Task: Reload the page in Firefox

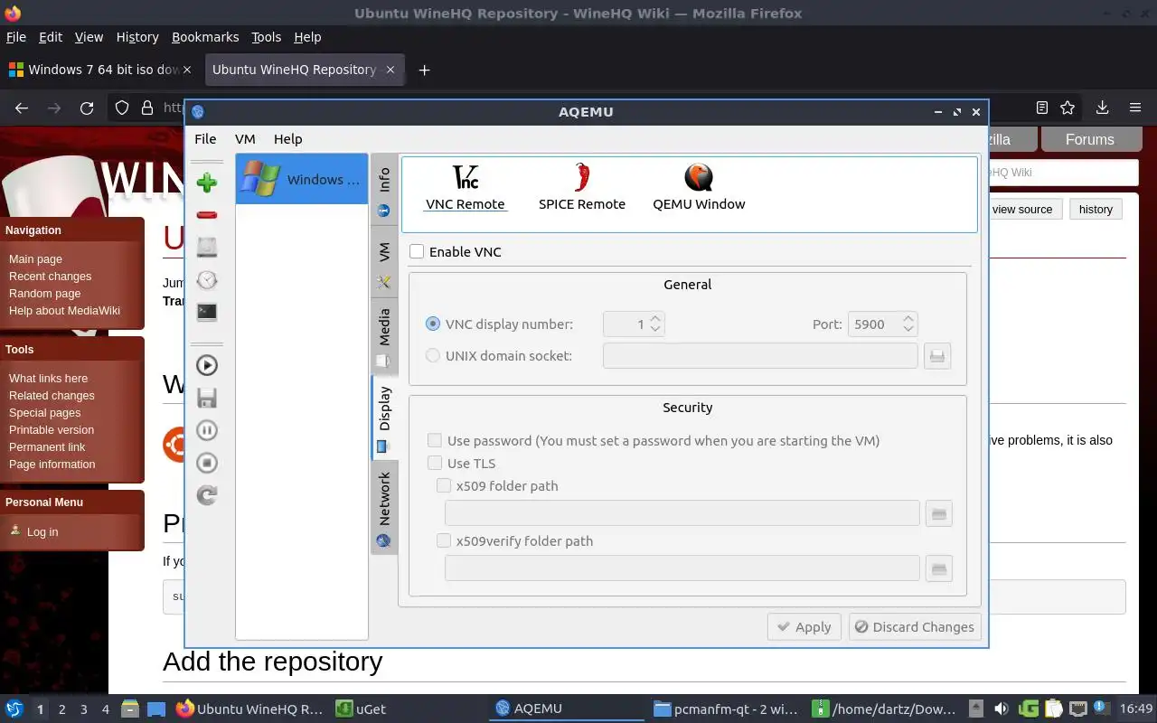Action: [x=87, y=108]
